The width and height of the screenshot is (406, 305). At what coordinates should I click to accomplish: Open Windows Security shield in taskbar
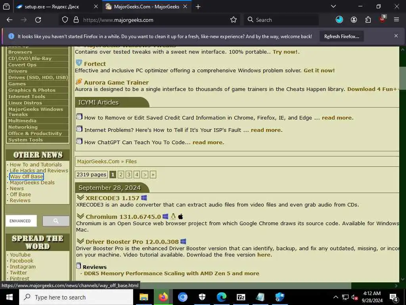click(x=202, y=297)
